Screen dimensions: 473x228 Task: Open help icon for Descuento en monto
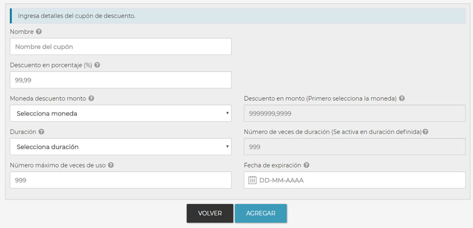(x=401, y=99)
